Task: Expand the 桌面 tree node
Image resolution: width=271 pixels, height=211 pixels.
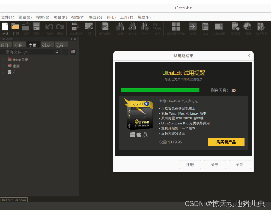Action: [x=3, y=66]
